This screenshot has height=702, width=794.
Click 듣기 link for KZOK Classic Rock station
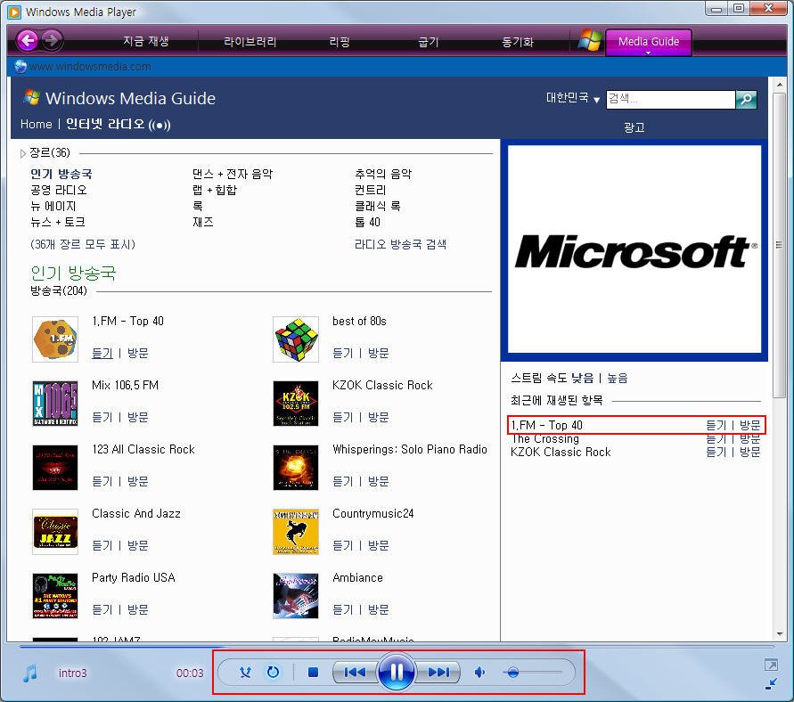[x=343, y=417]
